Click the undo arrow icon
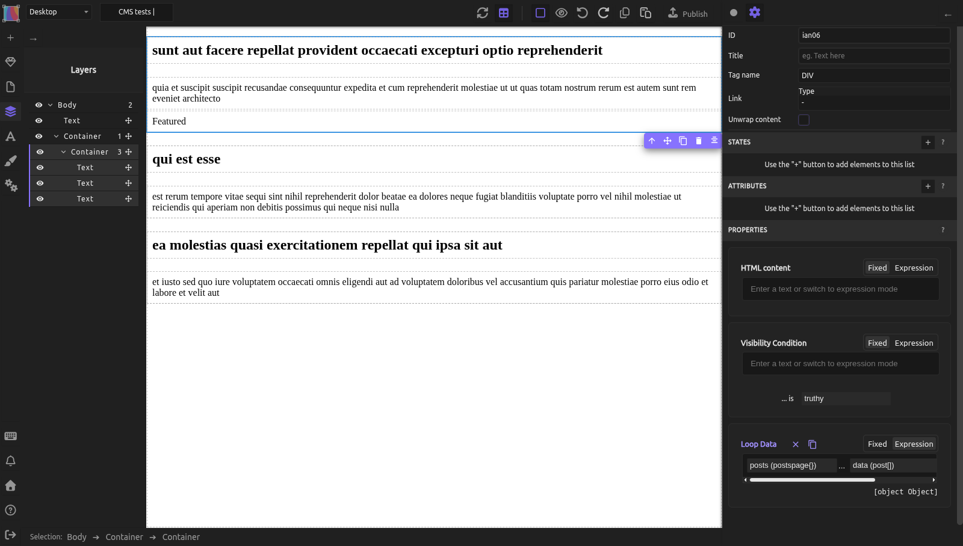The image size is (963, 546). [582, 13]
